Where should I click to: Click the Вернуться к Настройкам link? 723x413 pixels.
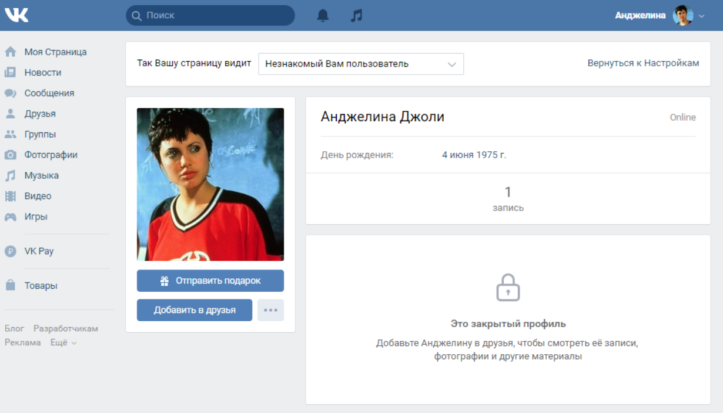coord(643,63)
